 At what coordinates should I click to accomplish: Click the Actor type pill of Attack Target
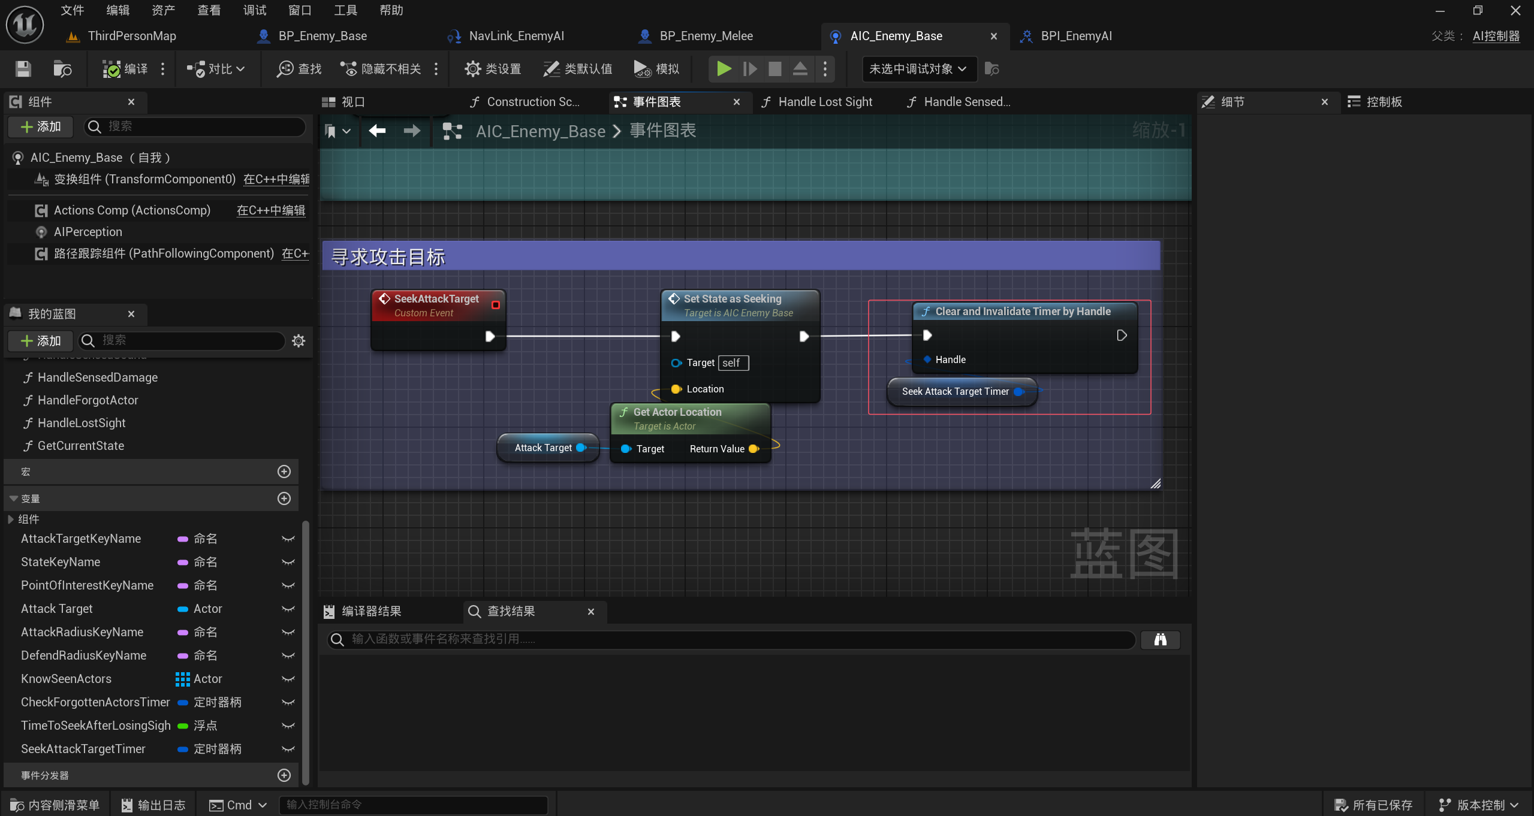point(183,609)
